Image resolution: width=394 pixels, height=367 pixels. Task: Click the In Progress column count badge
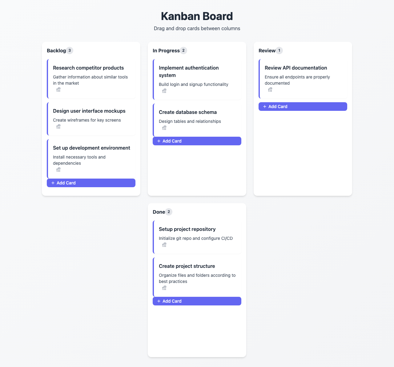183,50
